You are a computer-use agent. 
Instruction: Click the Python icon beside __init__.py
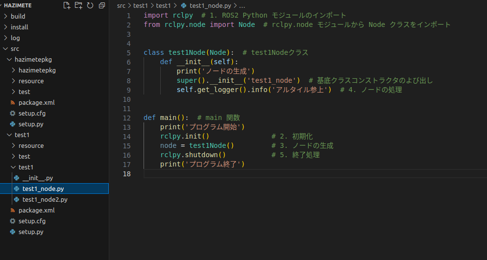(17, 178)
